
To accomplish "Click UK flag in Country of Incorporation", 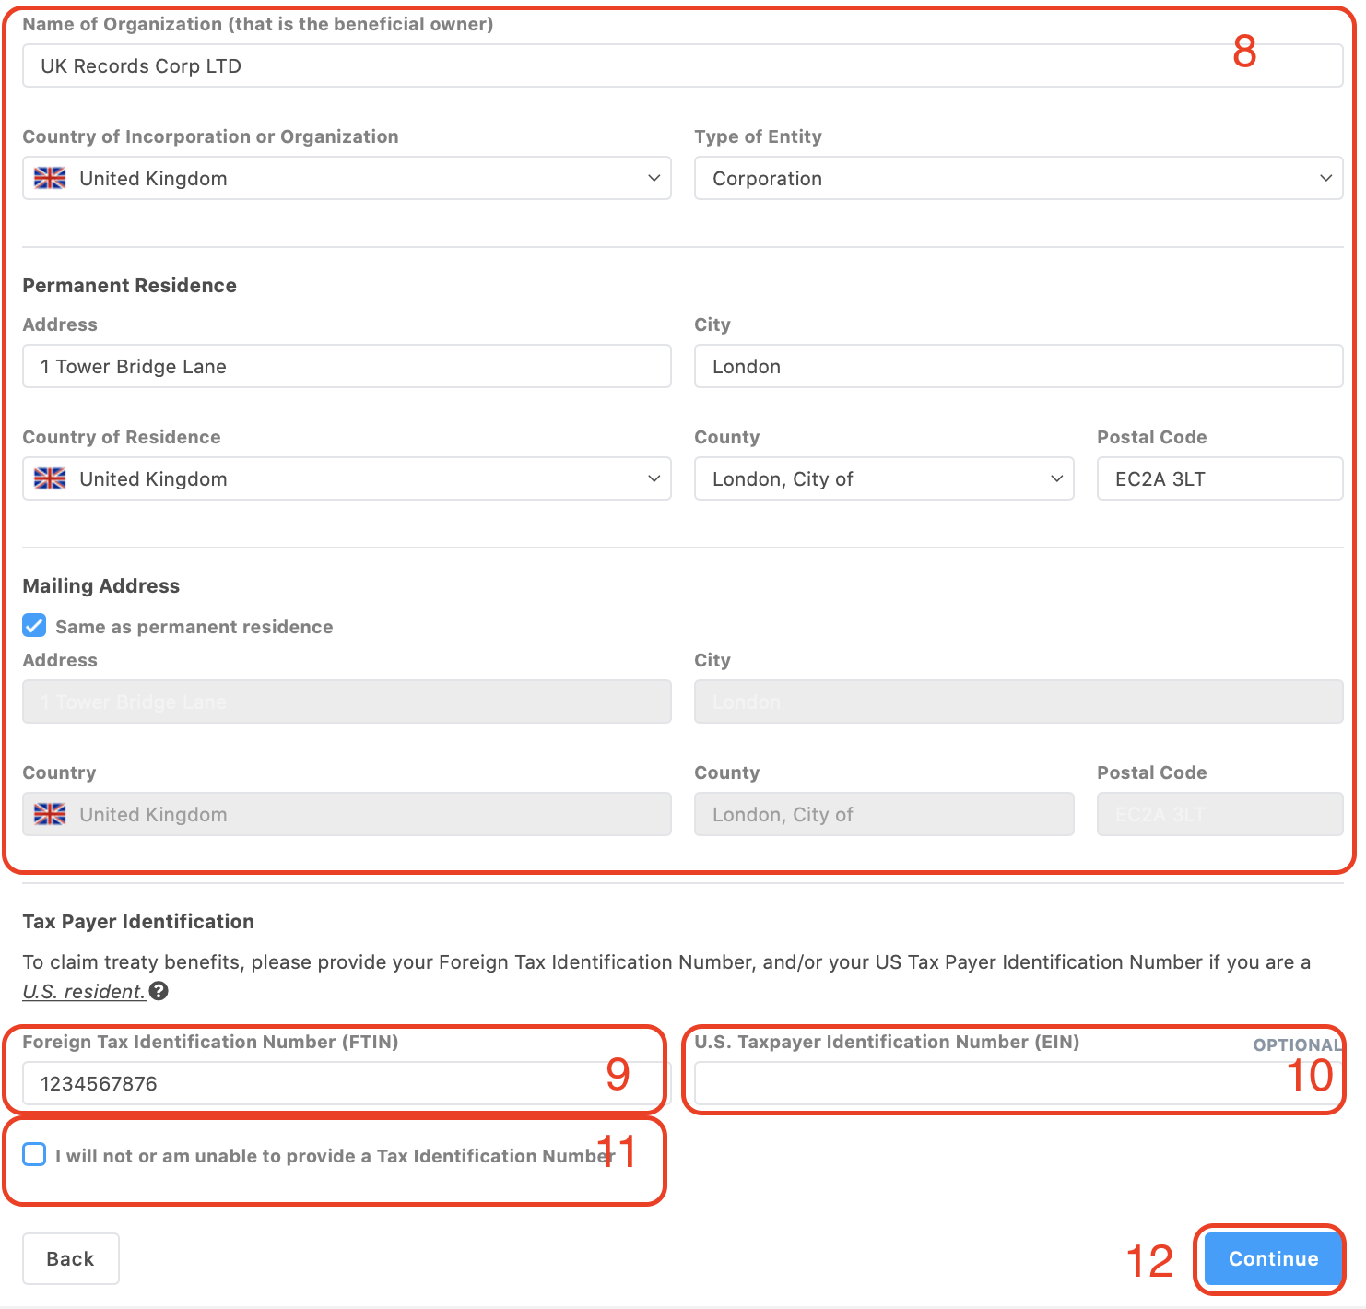I will 50,178.
